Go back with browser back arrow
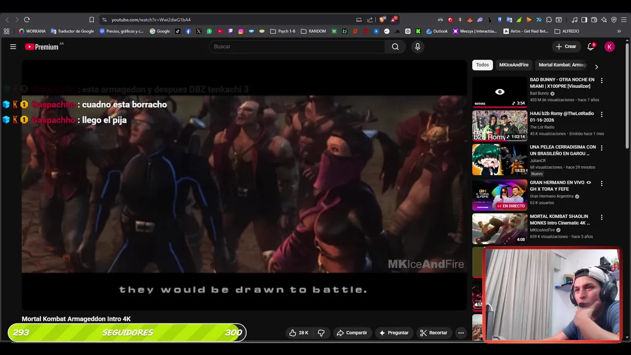This screenshot has height=355, width=631. 7,20
